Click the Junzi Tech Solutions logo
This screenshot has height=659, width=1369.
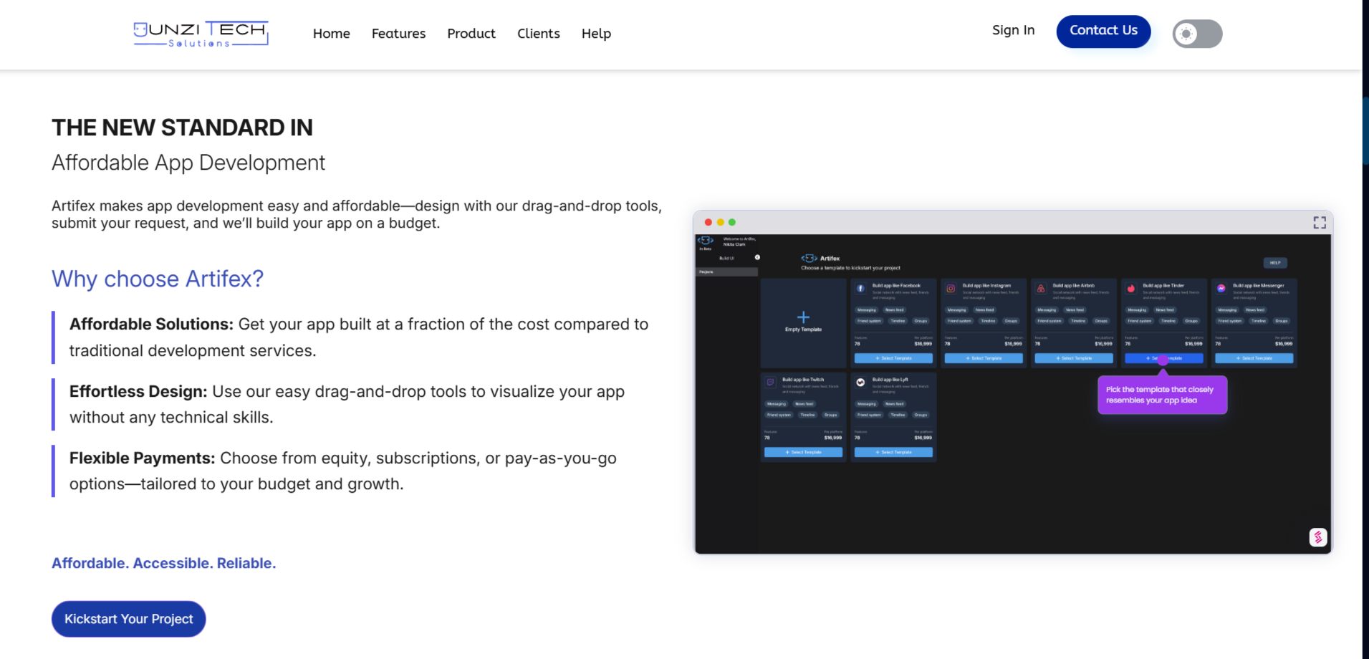pyautogui.click(x=201, y=34)
